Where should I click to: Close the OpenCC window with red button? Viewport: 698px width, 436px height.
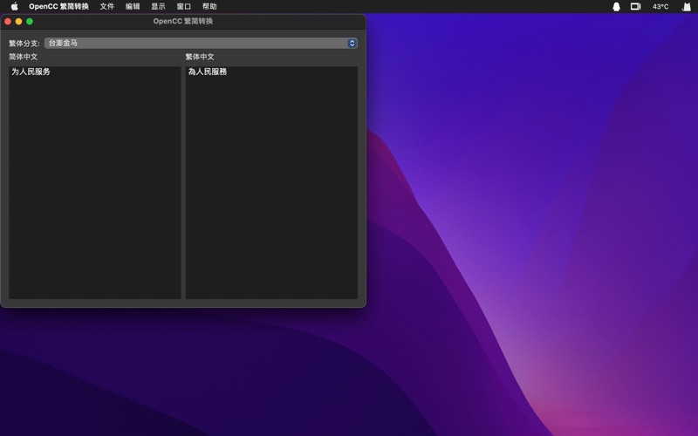[x=9, y=21]
